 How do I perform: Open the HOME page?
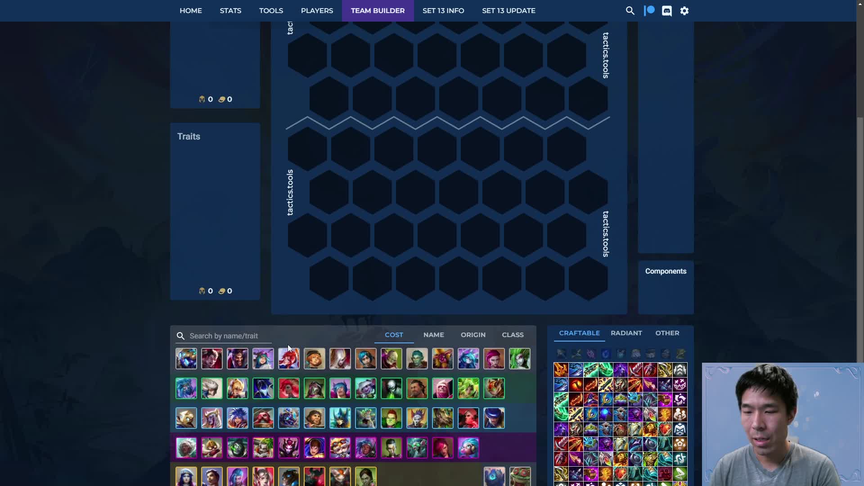191,11
